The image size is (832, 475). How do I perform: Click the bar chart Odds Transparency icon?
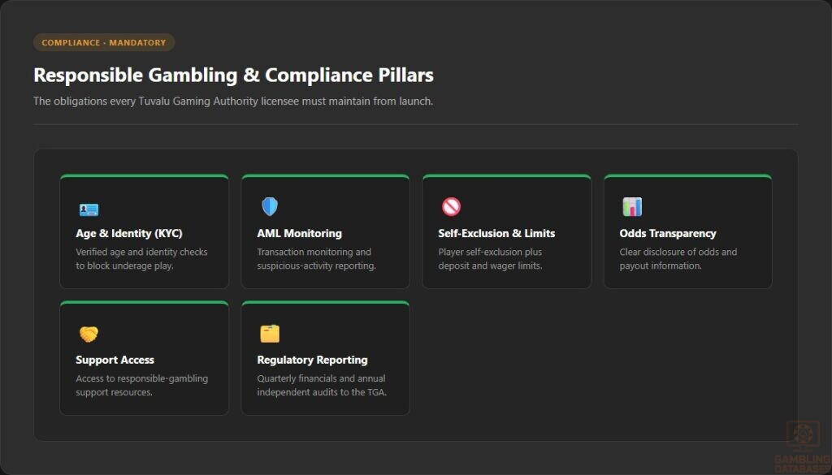tap(632, 207)
